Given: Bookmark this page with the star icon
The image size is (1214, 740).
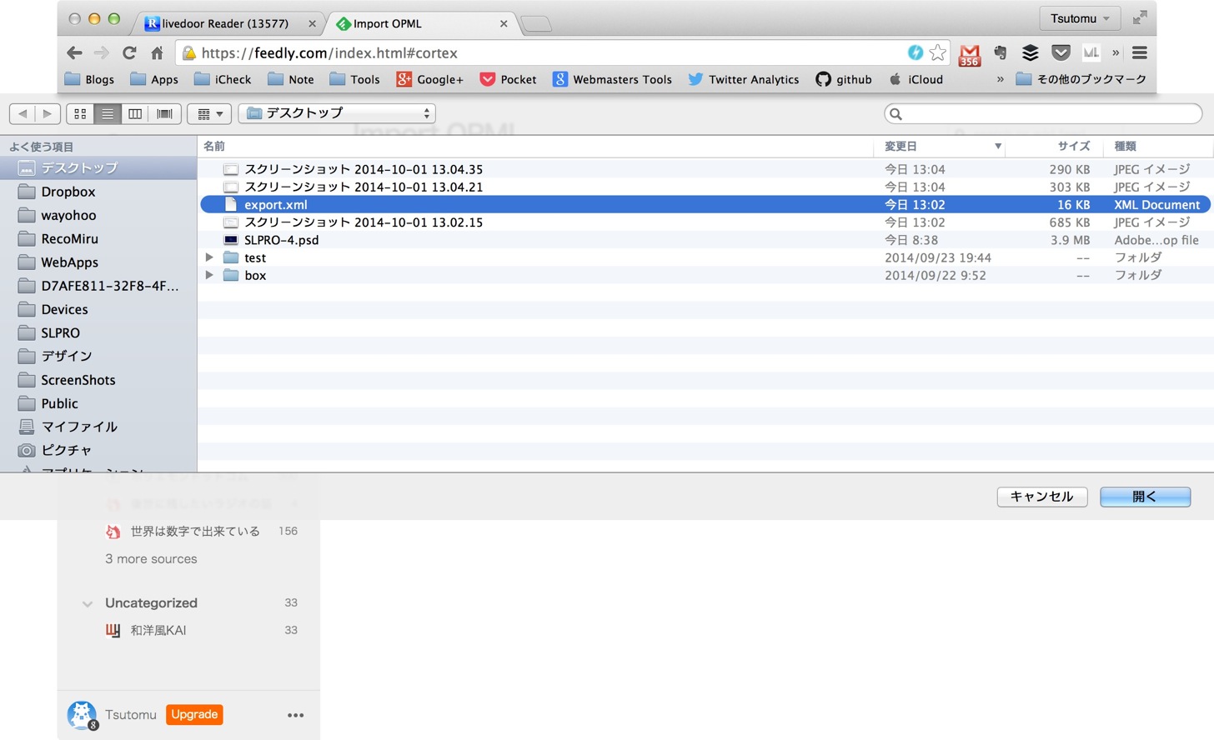Looking at the screenshot, I should pos(938,52).
